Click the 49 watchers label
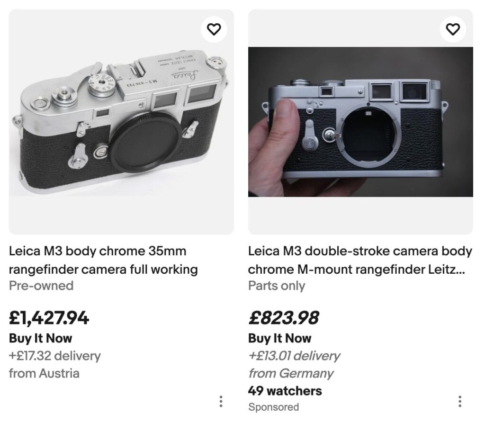 point(285,391)
